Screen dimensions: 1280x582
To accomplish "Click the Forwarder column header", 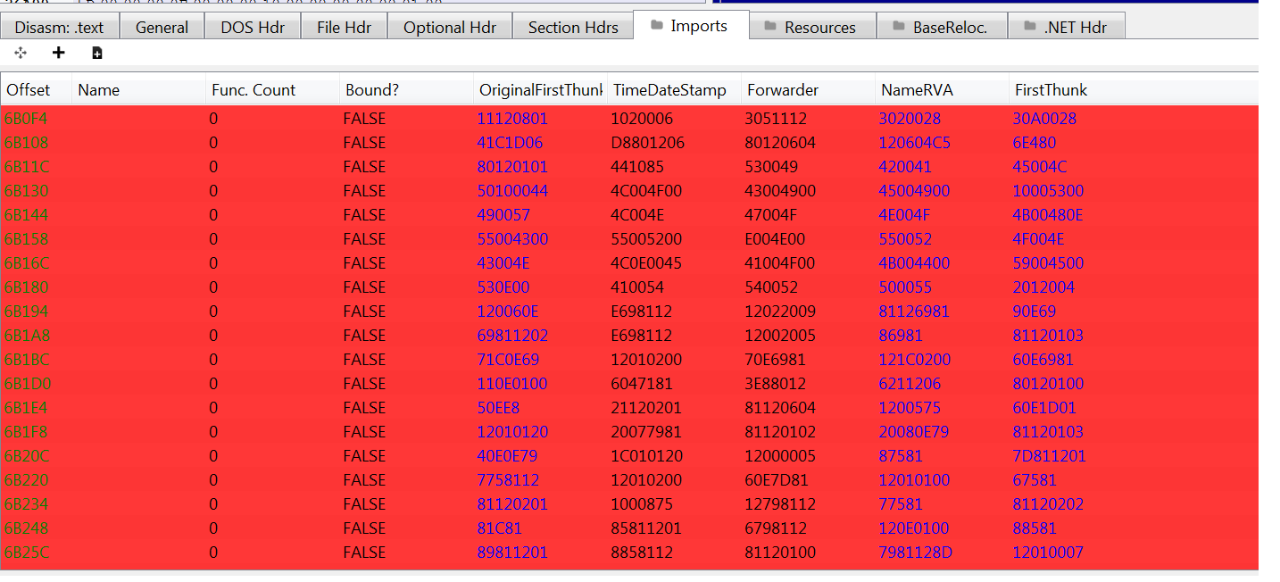I will click(x=808, y=90).
